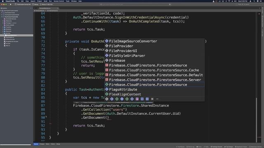Screen dimensions: 264x148
Task: Open the Edit menu
Action: (x=22, y=1)
